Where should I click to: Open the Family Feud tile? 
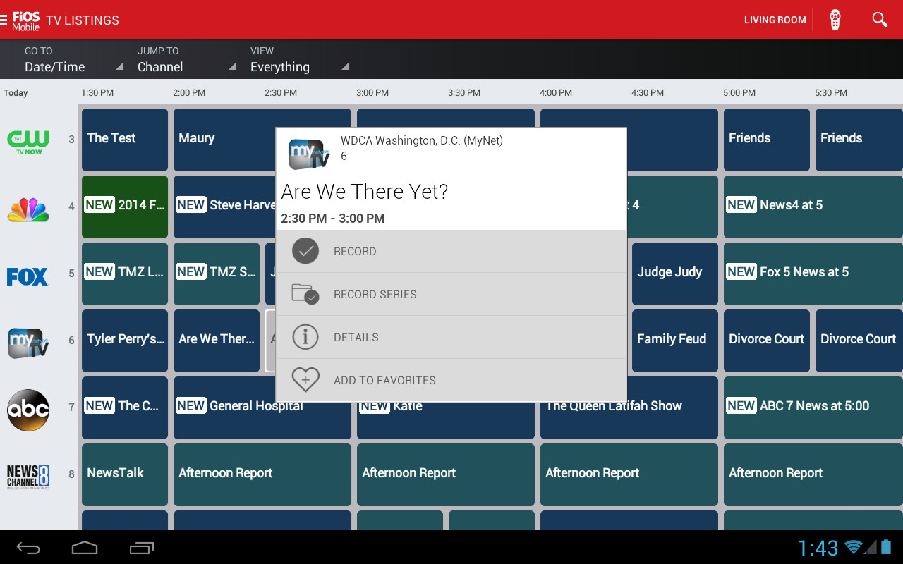coord(675,341)
